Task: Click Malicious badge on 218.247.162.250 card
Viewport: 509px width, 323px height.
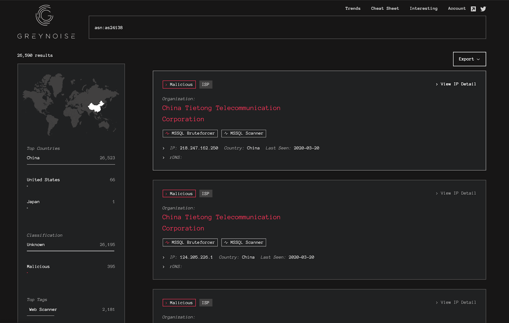Action: point(179,84)
